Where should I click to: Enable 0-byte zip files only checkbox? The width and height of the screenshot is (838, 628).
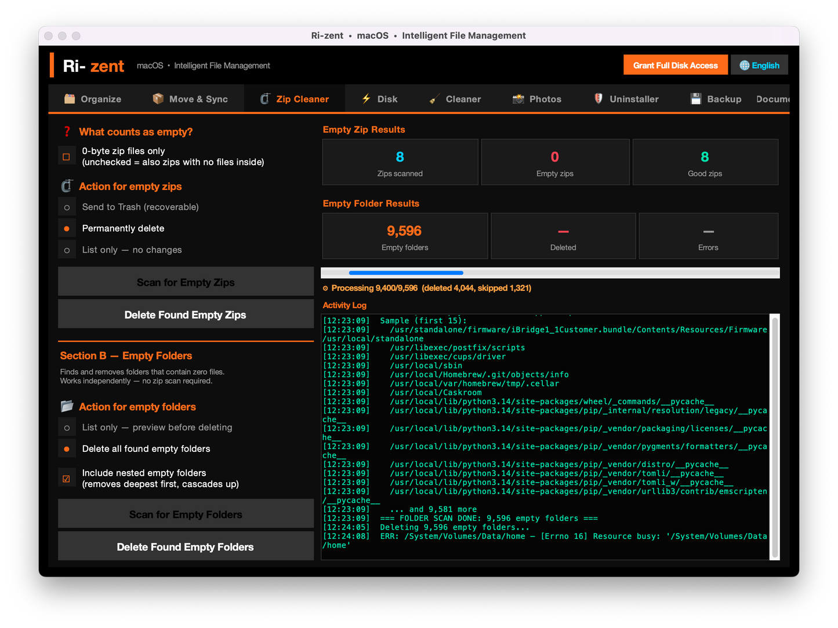click(66, 157)
